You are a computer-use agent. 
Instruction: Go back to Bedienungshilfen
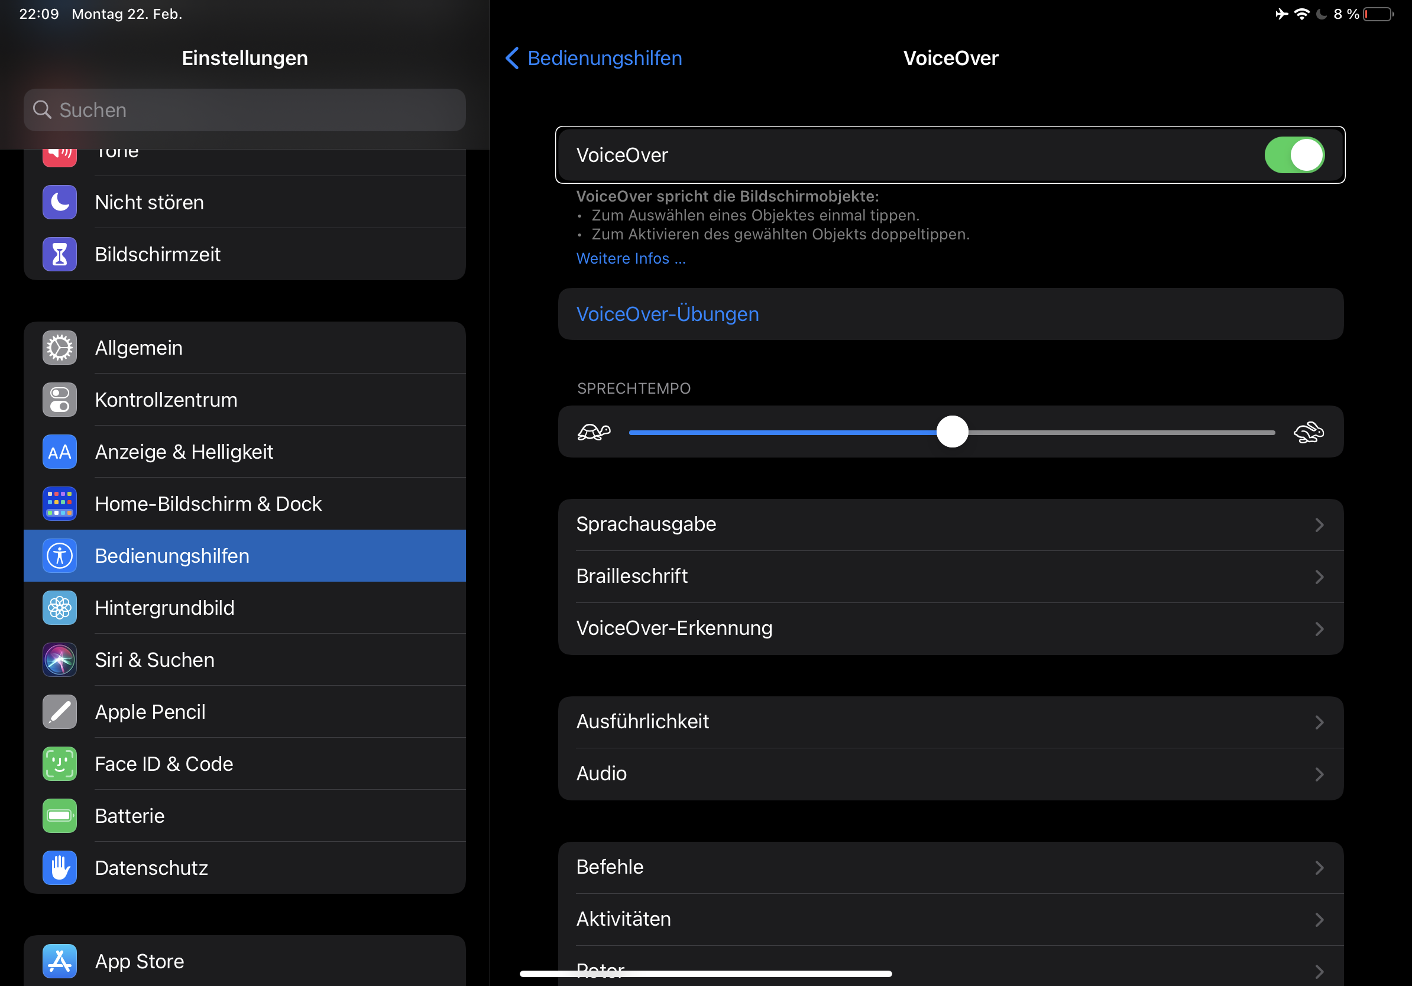point(593,58)
